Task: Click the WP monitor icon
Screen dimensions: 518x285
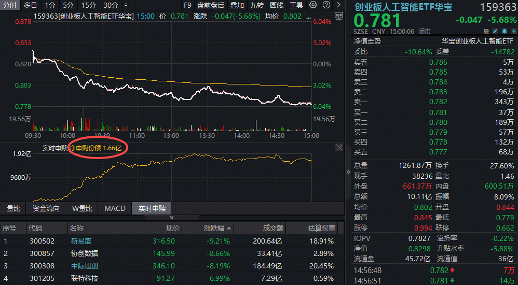Action: tap(339, 16)
